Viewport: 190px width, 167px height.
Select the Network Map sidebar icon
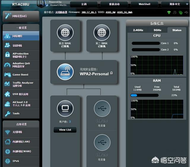coord(7,36)
